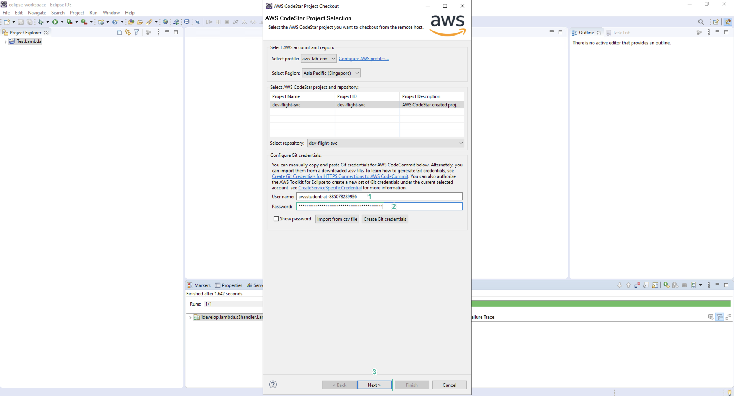Click the Project Explorer filter funnel icon
Viewport: 734px width, 396px height.
[136, 33]
